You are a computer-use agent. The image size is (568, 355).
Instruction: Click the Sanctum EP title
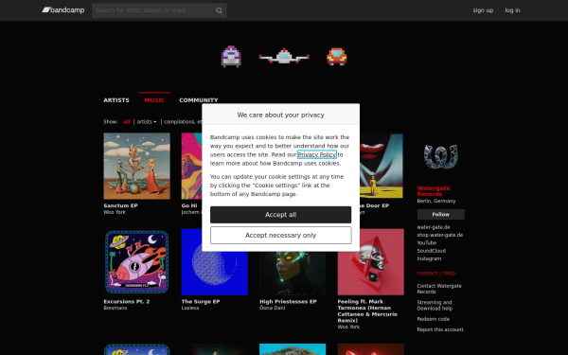click(120, 205)
